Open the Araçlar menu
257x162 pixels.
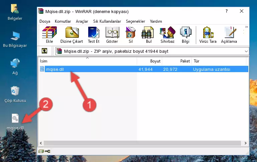[82, 21]
